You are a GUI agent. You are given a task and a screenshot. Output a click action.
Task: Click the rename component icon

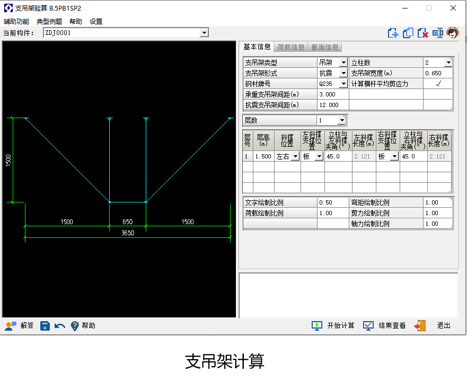click(x=438, y=33)
